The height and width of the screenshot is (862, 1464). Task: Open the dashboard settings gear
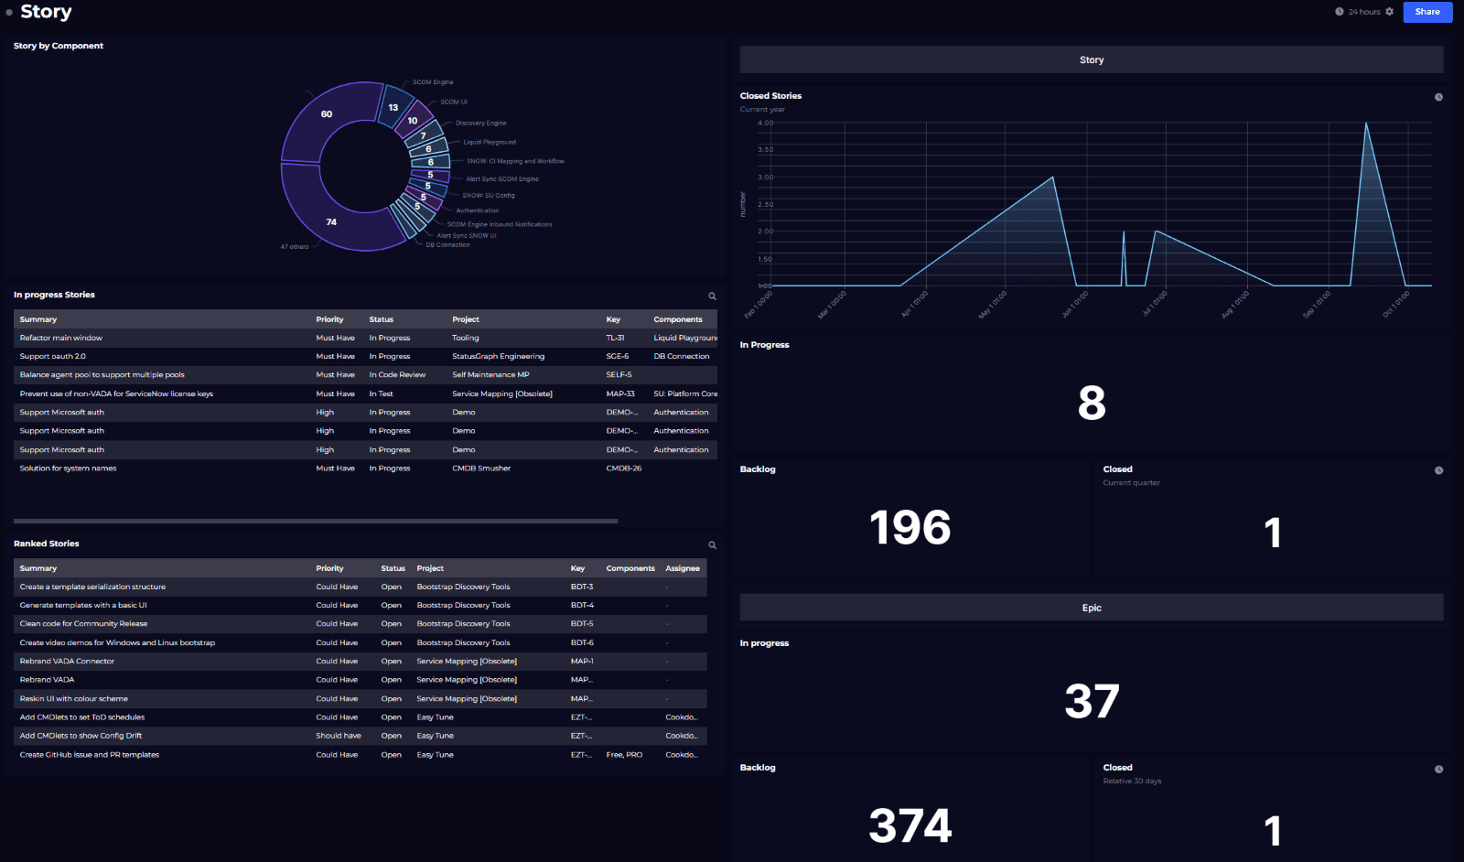pyautogui.click(x=1389, y=12)
